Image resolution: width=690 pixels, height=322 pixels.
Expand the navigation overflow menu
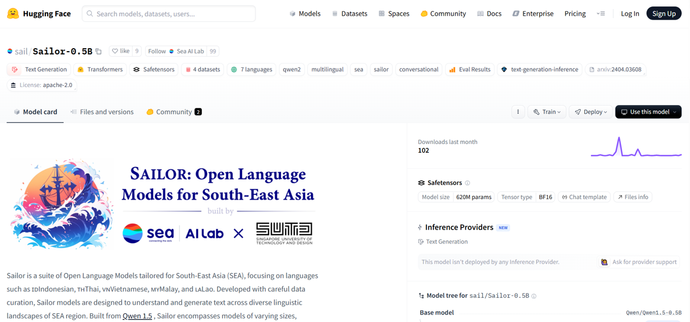pos(601,13)
